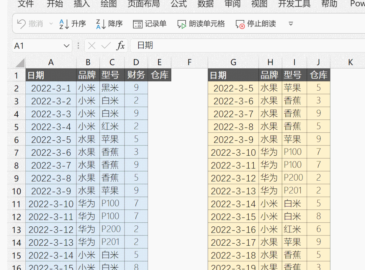Click header cell E1 仓库
The width and height of the screenshot is (365, 270).
159,75
